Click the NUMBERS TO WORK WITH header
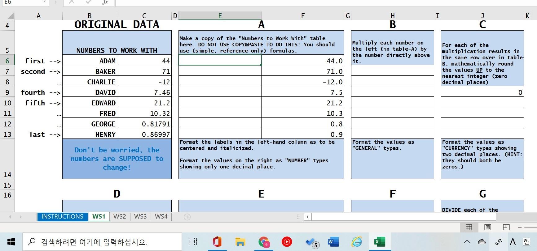537x251 pixels. click(x=117, y=43)
